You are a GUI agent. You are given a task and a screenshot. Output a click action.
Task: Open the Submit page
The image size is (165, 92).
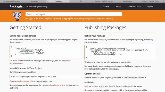pos(119,6)
